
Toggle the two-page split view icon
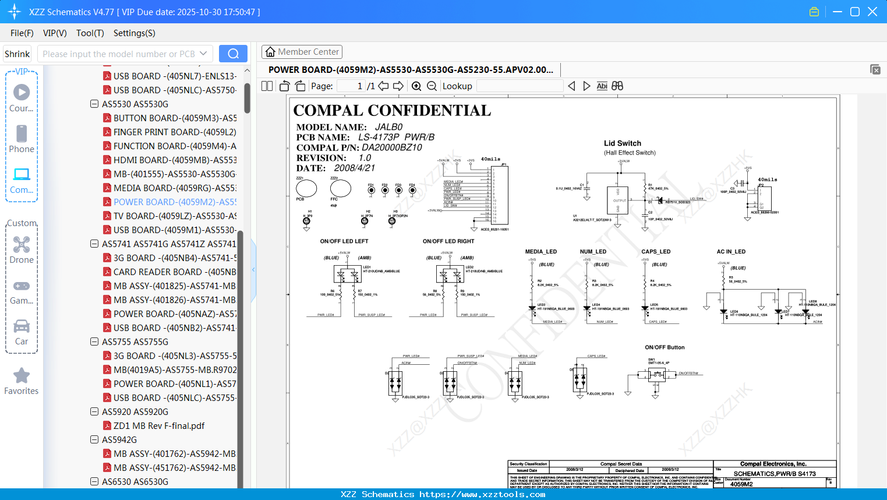tap(267, 86)
